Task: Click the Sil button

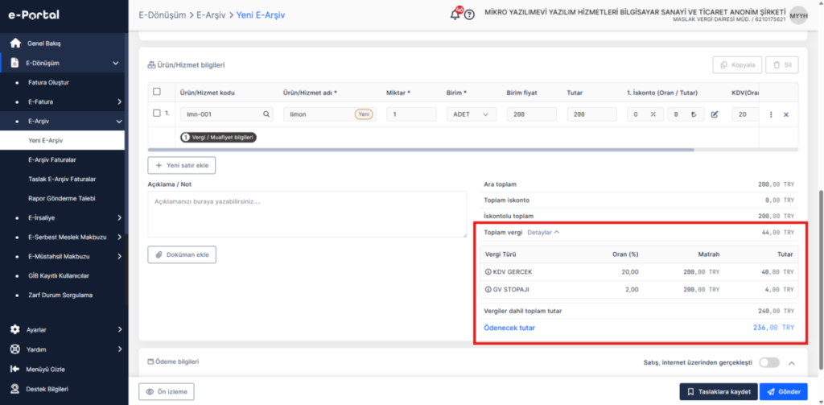Action: [782, 65]
